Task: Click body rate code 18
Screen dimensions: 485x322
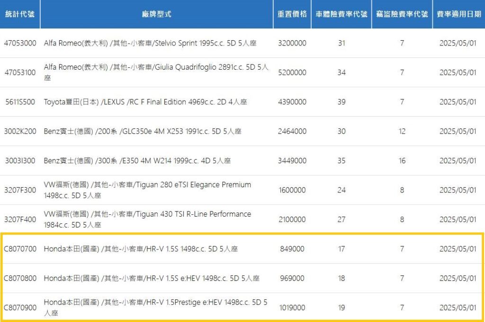Action: [x=341, y=278]
